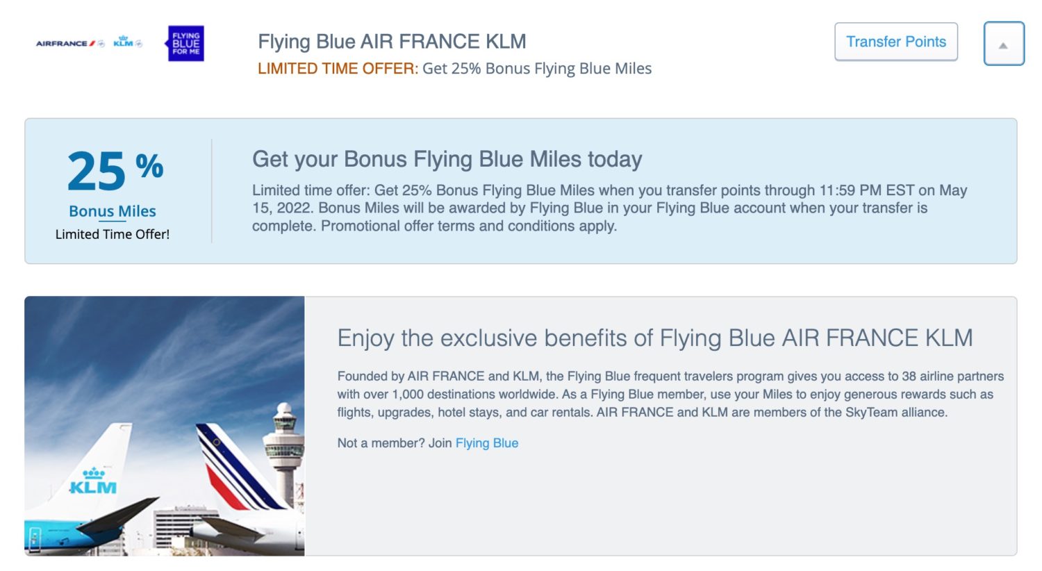Select the red Air France wing icon
Screen dimensions: 1042x571
click(92, 43)
